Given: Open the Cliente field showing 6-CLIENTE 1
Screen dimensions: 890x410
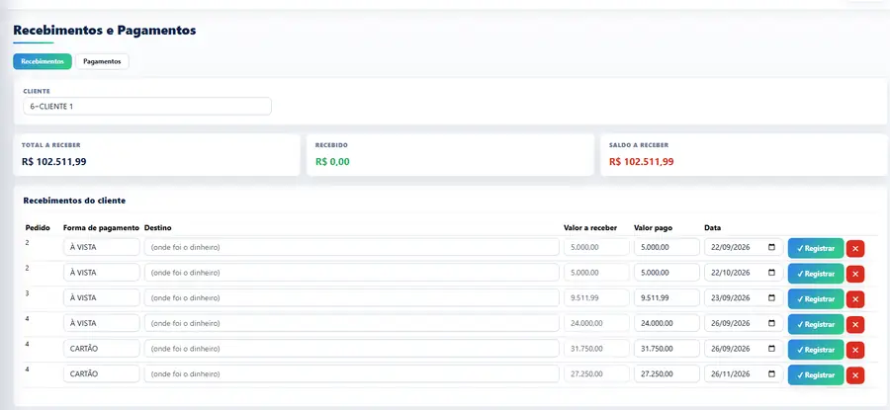Looking at the screenshot, I should [147, 106].
